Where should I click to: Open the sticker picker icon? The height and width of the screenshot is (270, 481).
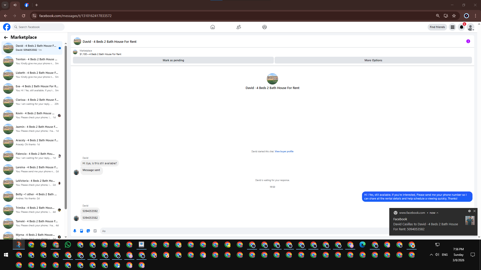(x=88, y=231)
